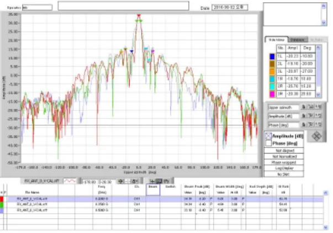Lock autoscale for the Phase [deg] axis
The width and height of the screenshot is (333, 233).
click(304, 125)
